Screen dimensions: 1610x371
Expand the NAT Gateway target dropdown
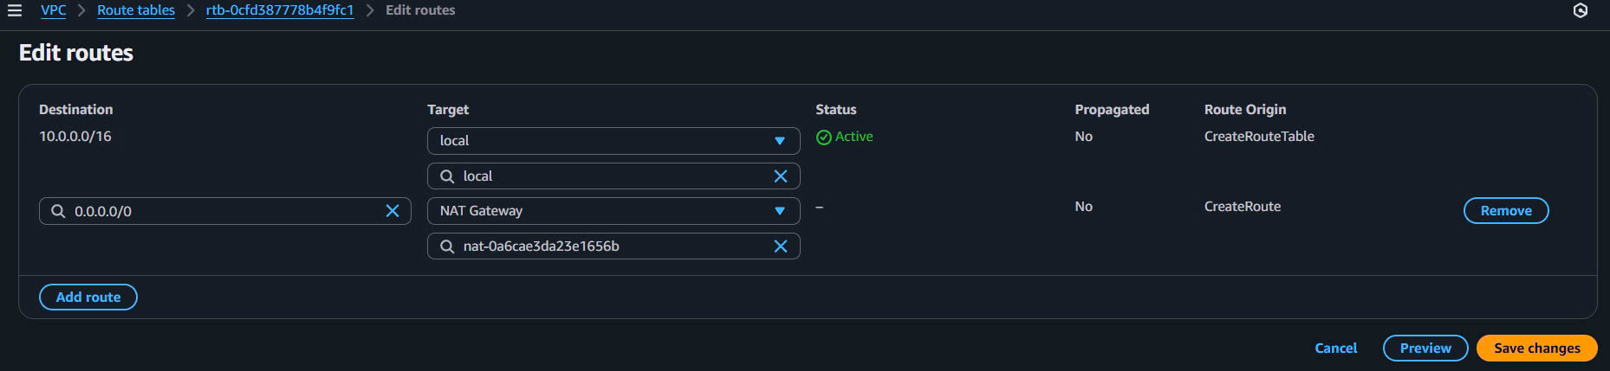point(779,211)
